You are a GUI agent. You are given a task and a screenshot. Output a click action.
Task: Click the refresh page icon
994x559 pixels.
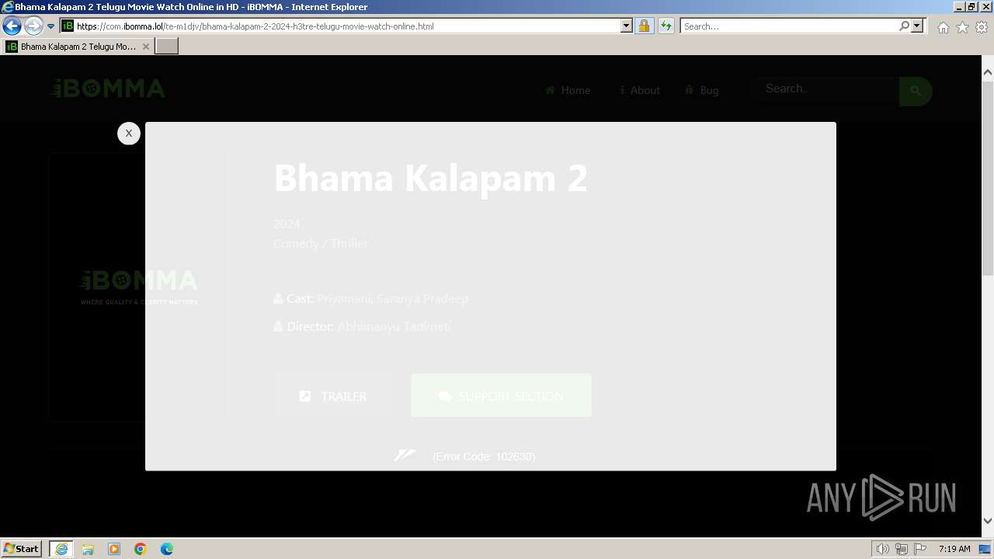pos(666,26)
